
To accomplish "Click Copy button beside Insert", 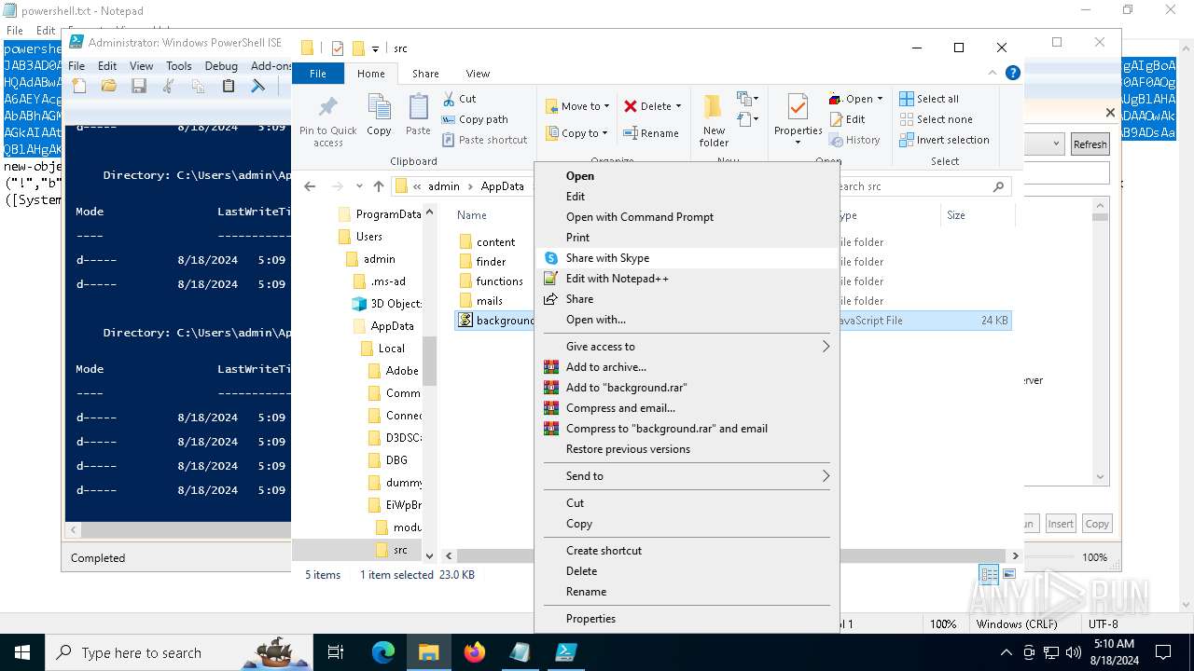I will (1097, 524).
